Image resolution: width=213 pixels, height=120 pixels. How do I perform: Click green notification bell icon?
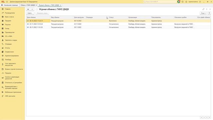(x=179, y=2)
